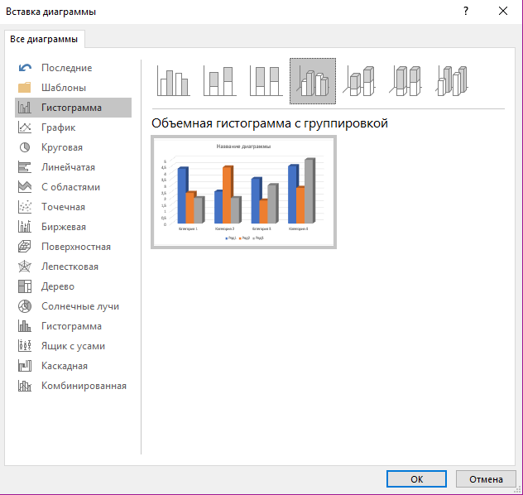This screenshot has height=495, width=523.
Task: Confirm the chart with the ОК button
Action: tap(416, 479)
